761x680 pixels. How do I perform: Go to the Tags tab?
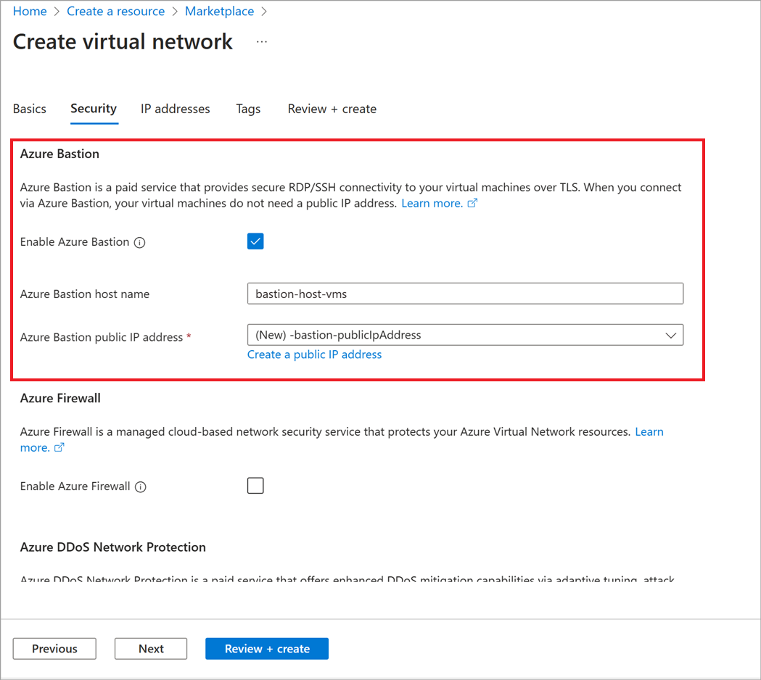[x=248, y=109]
